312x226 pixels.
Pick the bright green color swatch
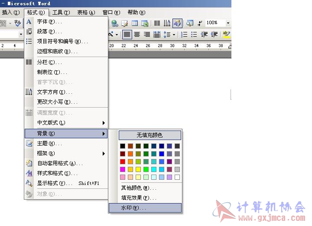pos(146,169)
